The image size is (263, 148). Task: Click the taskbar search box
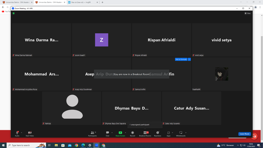tap(26, 145)
